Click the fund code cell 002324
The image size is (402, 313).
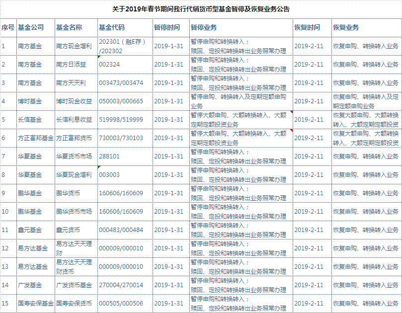[x=110, y=64]
